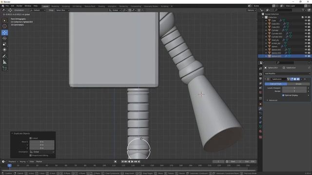Select the Catmull-Clark subdivision type
This screenshot has width=312, height=175.
[276, 84]
